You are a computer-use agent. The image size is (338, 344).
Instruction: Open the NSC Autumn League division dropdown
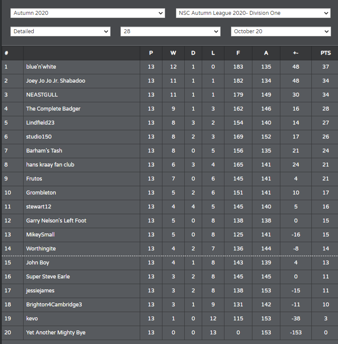(x=253, y=13)
